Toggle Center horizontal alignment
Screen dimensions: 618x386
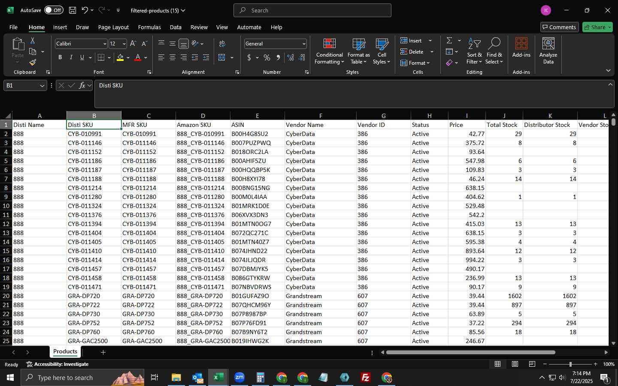coord(172,57)
